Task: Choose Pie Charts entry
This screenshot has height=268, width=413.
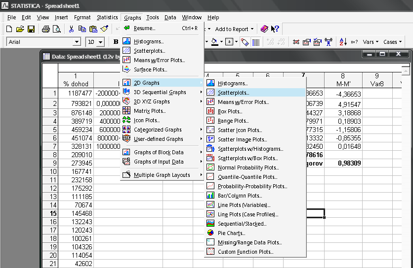Action: coord(255,233)
